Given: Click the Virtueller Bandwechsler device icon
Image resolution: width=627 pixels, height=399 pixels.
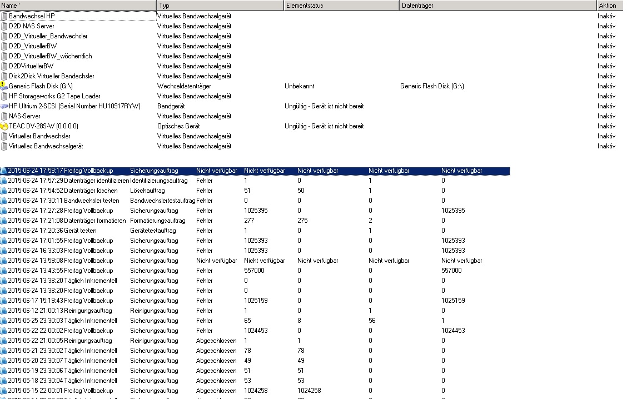Looking at the screenshot, I should [4, 136].
